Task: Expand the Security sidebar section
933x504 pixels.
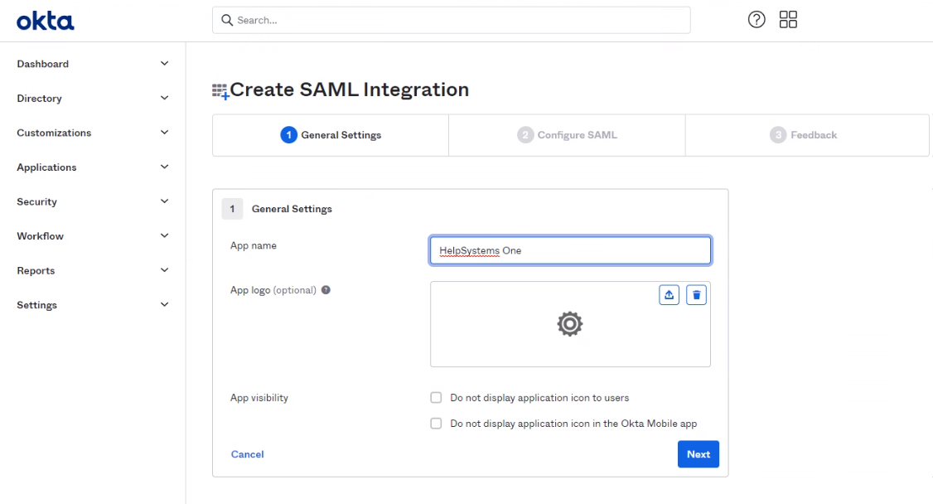Action: point(91,201)
